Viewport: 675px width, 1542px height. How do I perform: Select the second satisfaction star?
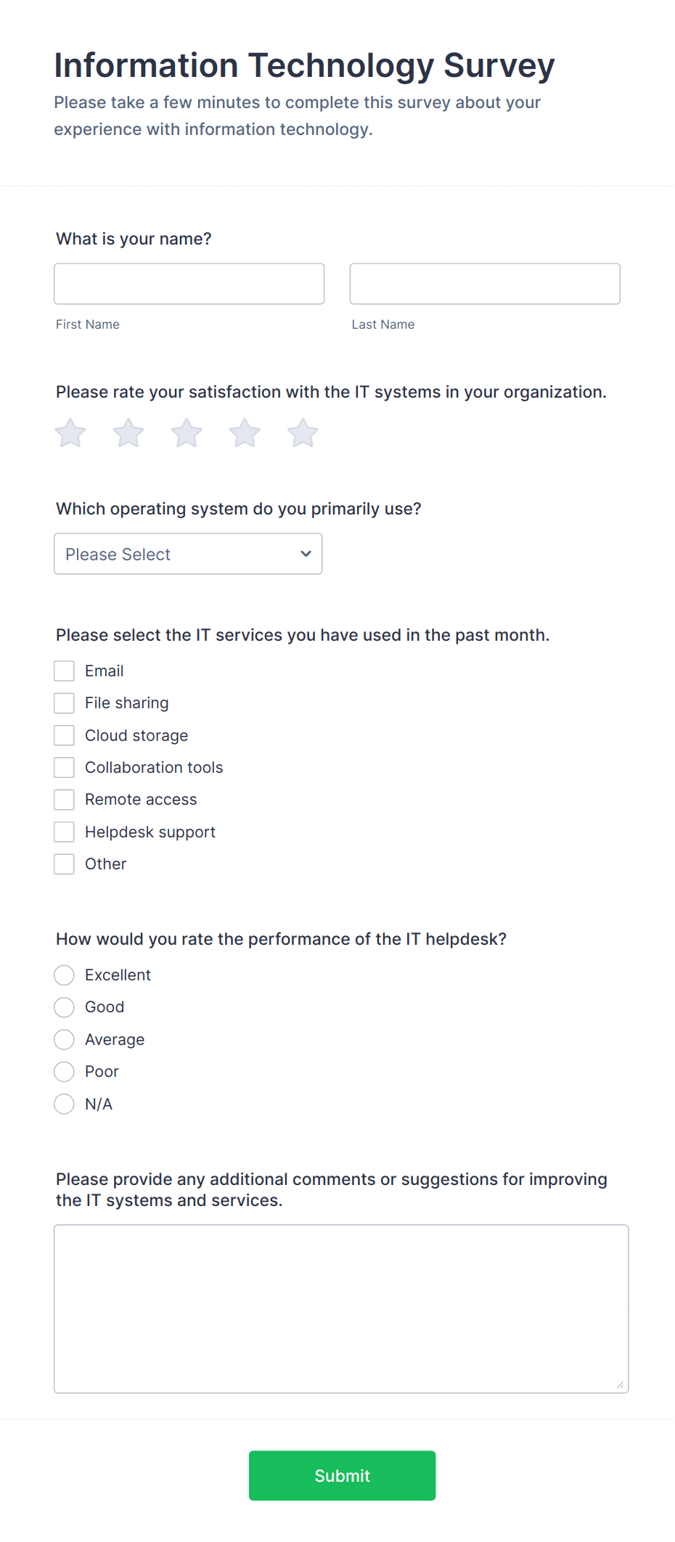pos(128,432)
